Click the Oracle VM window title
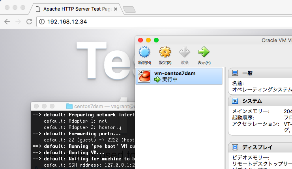Image resolution: width=292 pixels, height=169 pixels. pos(277,40)
